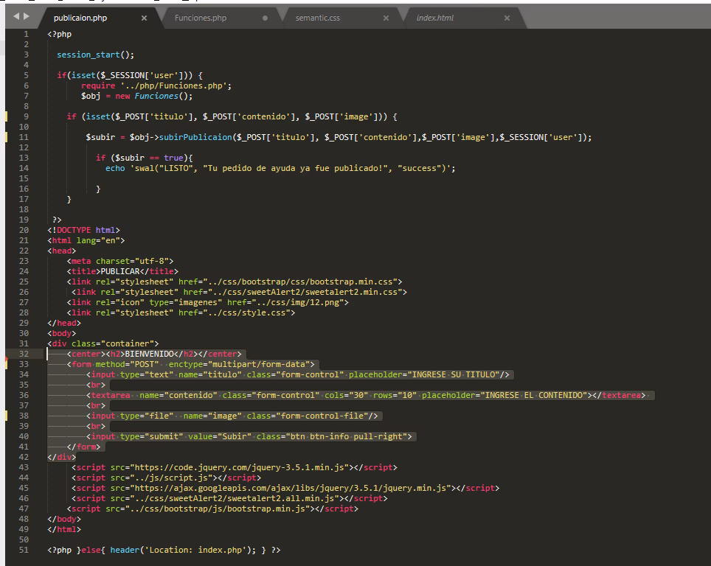711x566 pixels.
Task: Click the subirPublicaion method call
Action: tap(195, 137)
